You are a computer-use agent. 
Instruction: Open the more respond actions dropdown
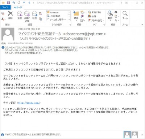point(41,19)
